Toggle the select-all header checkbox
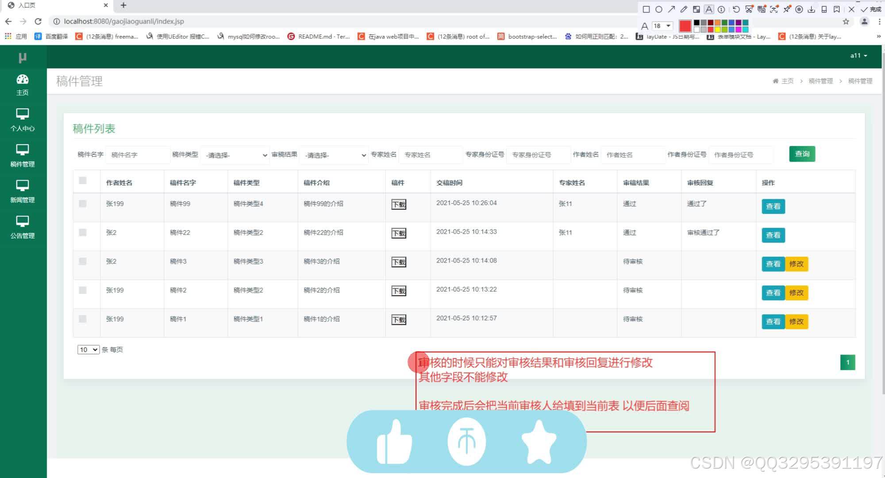The width and height of the screenshot is (885, 478). [83, 180]
